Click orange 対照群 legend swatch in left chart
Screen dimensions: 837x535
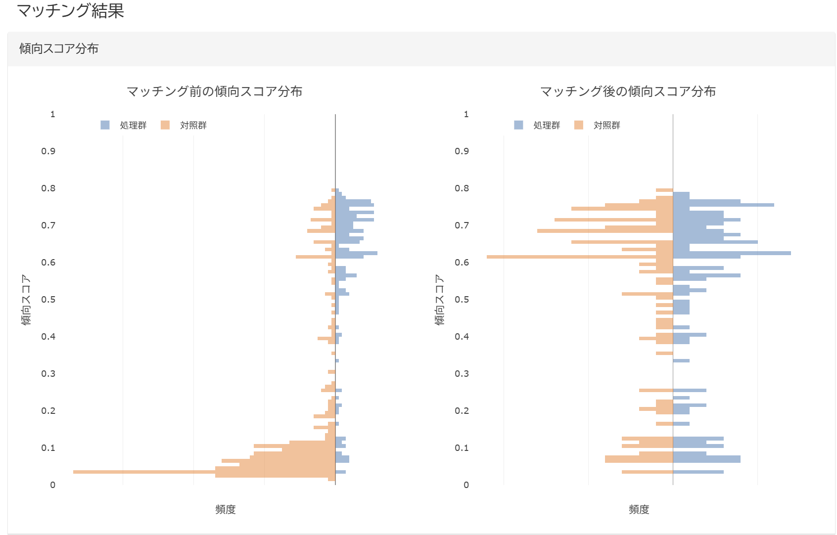click(165, 125)
